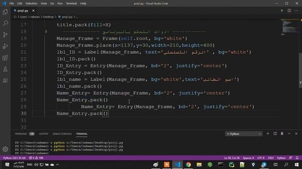Screen dimensions: 302x169
Task: Maximize the panel with up chevron
Action: [289, 133]
